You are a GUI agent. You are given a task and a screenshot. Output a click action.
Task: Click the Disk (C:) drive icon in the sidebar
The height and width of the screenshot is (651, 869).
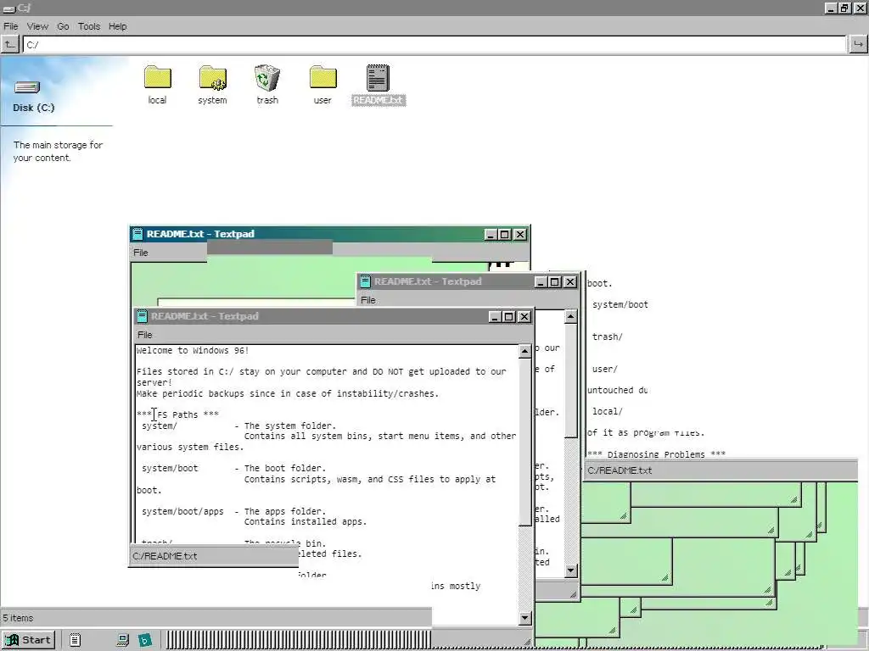pyautogui.click(x=27, y=87)
